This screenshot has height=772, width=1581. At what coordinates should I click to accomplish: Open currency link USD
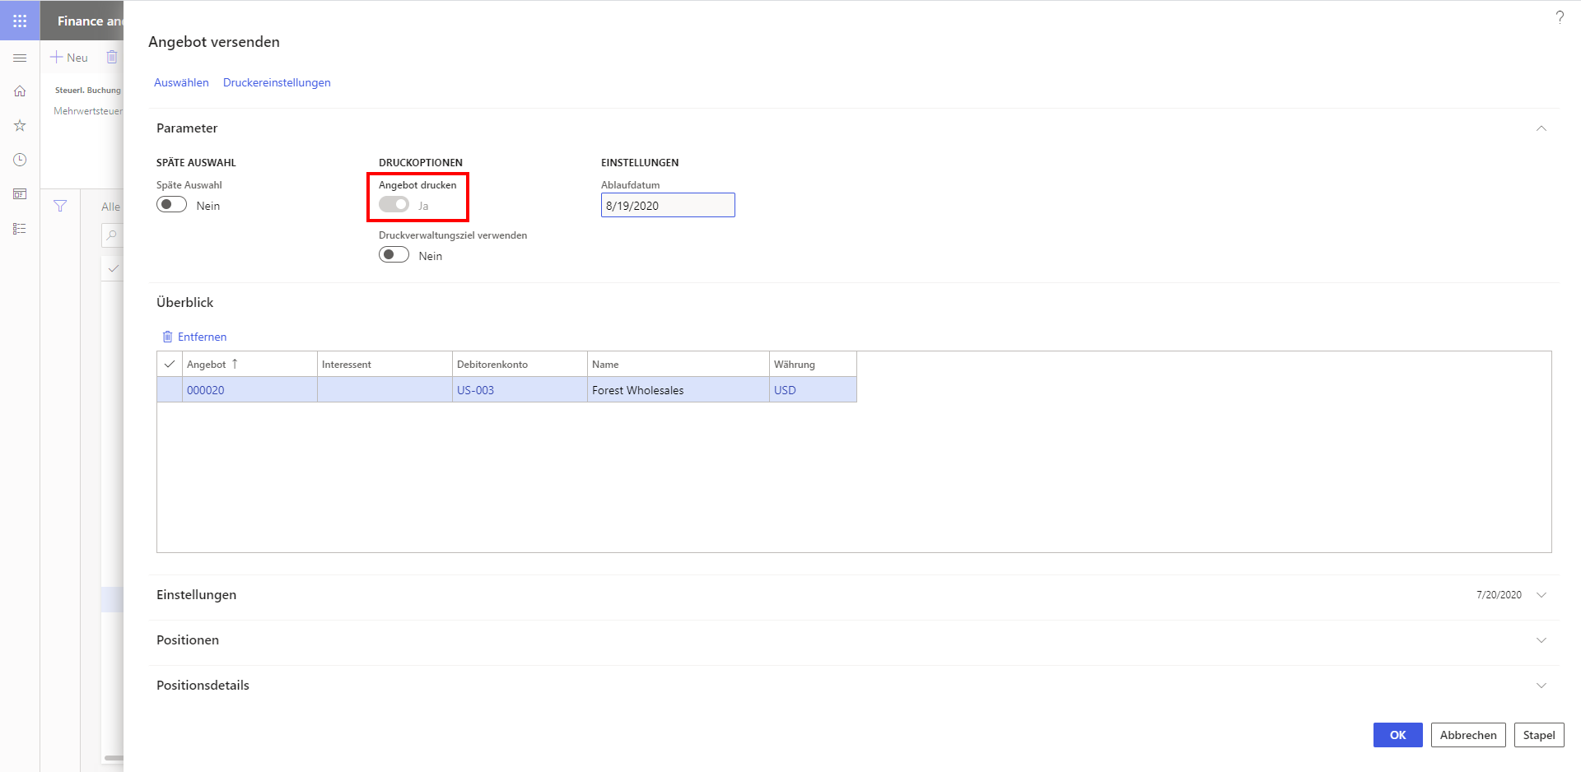(785, 390)
